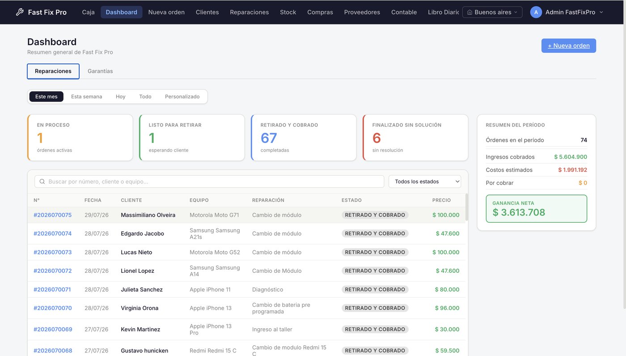The height and width of the screenshot is (356, 626).
Task: Choose the Personalizado period filter
Action: pos(182,97)
